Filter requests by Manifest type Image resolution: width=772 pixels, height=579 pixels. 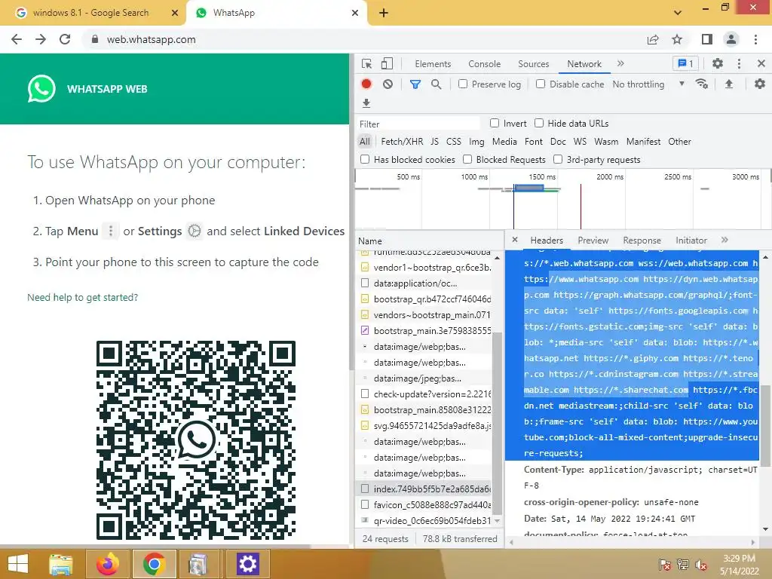coord(643,141)
